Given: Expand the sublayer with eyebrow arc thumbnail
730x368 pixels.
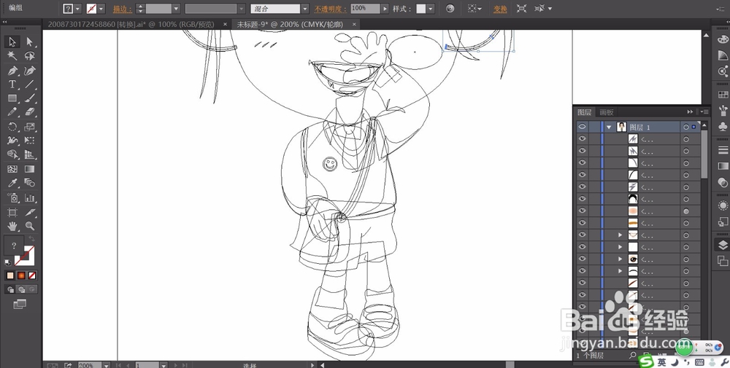Looking at the screenshot, I should point(620,271).
